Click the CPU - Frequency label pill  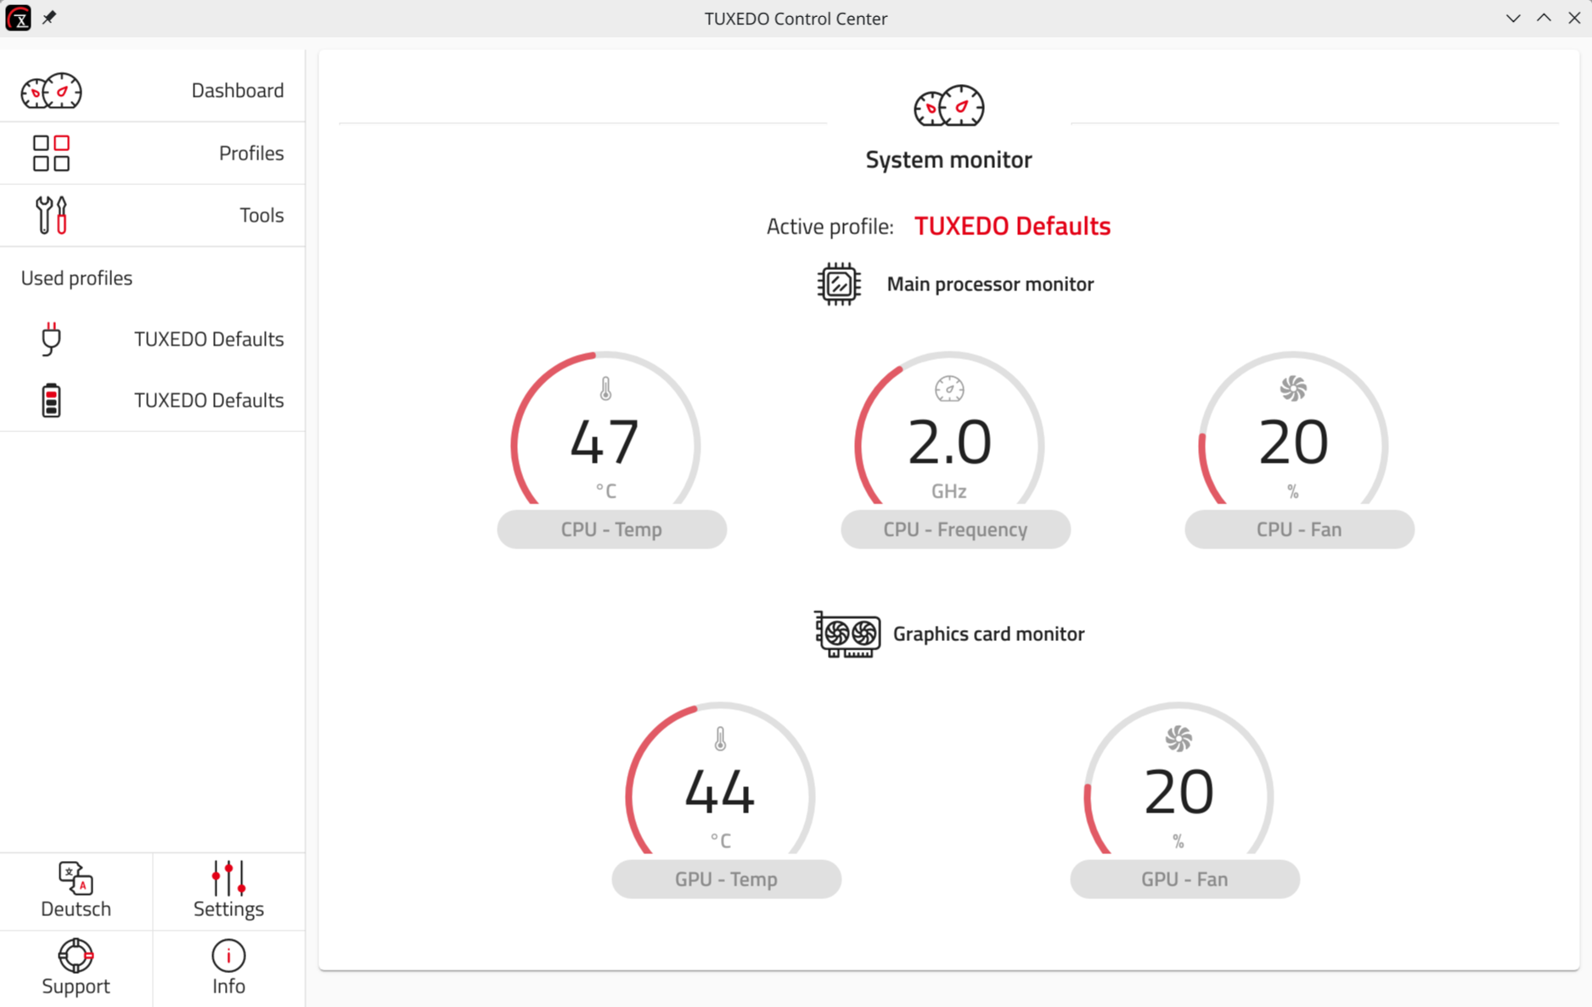tap(955, 529)
